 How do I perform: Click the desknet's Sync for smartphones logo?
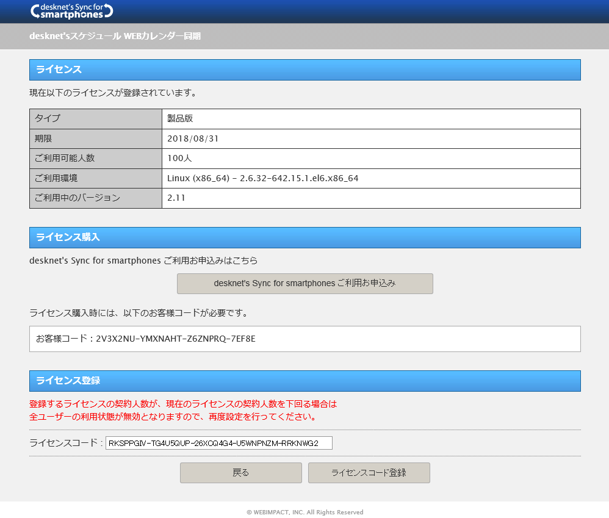72,11
